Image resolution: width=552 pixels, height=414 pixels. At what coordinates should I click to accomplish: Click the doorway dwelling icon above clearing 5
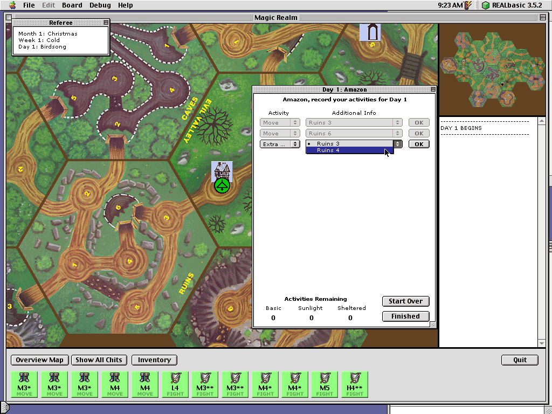click(370, 32)
